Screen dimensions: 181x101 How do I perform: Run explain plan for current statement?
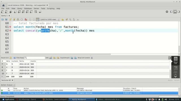(x=18, y=19)
